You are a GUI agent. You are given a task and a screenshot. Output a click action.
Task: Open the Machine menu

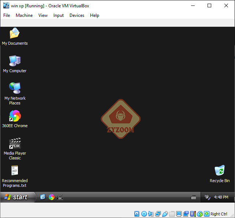(x=24, y=15)
